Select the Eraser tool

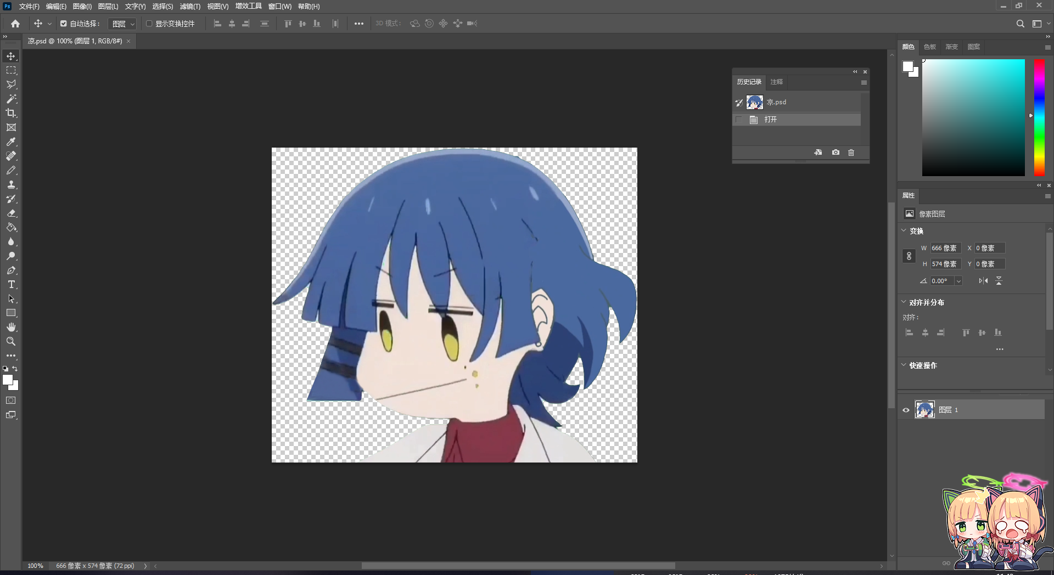(x=11, y=213)
